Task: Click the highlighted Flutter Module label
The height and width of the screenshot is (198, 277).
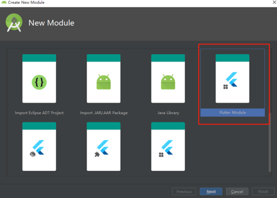Action: [x=233, y=113]
